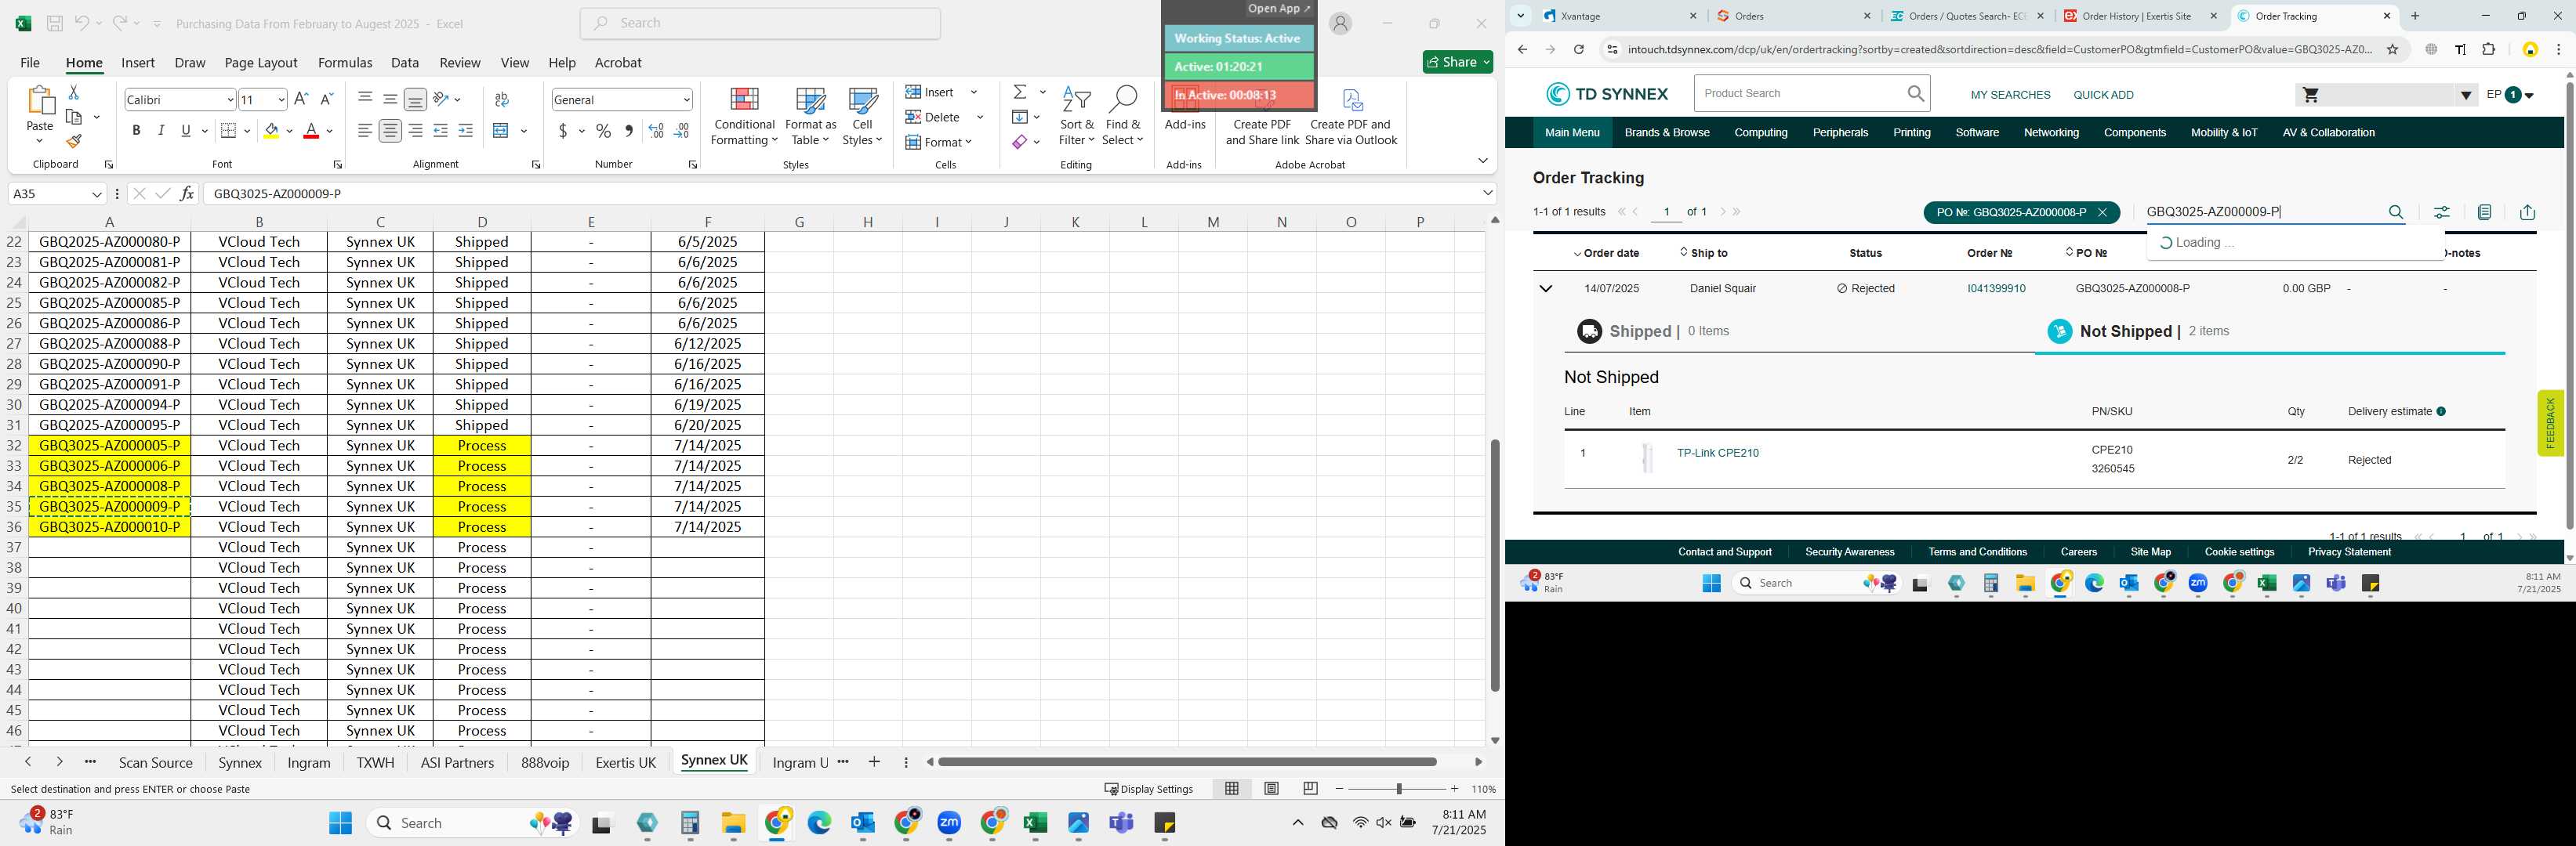This screenshot has height=846, width=2576.
Task: Click Decrease Font Size icon
Action: [x=326, y=99]
